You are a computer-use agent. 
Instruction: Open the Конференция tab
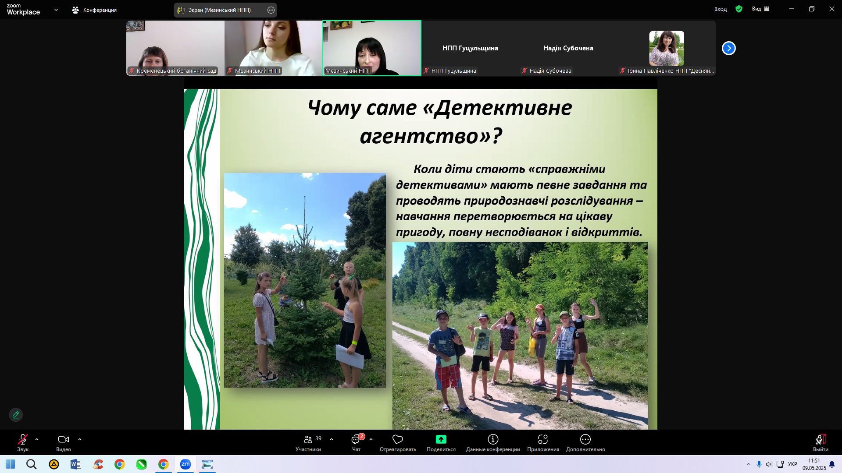click(94, 10)
